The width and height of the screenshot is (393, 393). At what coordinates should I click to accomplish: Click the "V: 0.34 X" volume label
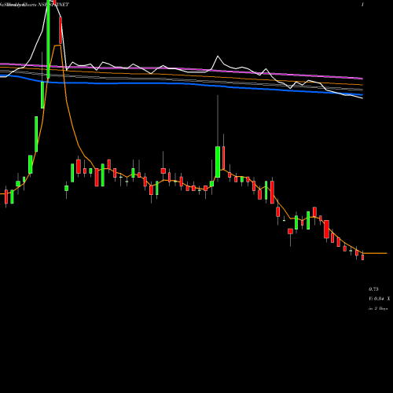coord(380,299)
